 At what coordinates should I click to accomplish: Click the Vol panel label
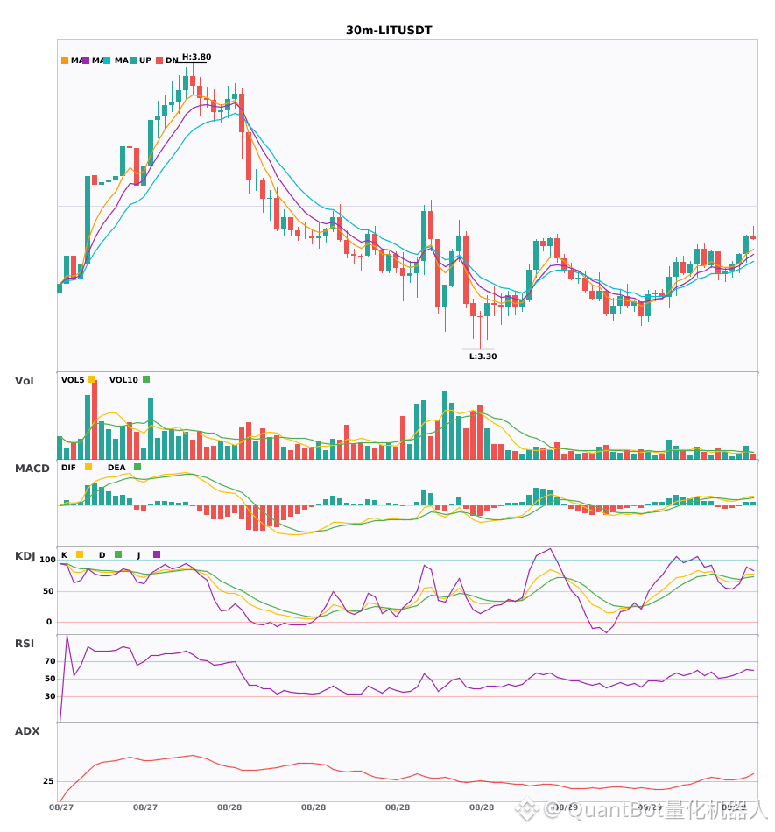pos(24,381)
